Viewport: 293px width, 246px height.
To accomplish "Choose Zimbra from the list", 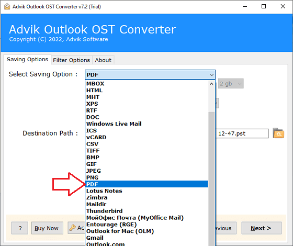I will 146,198.
